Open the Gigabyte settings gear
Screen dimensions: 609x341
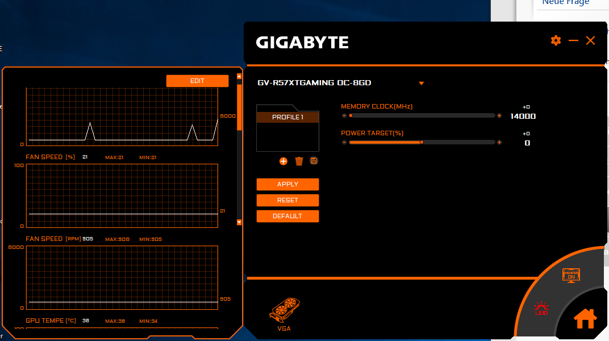(x=556, y=40)
